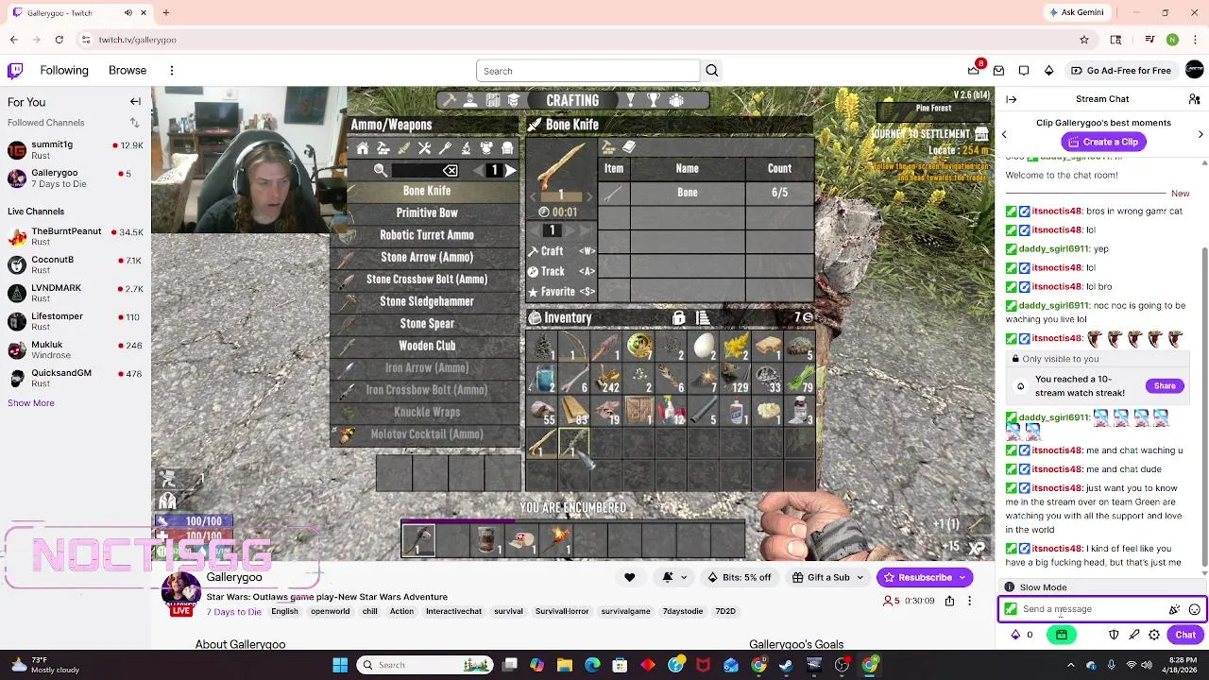This screenshot has height=680, width=1209.
Task: Open the Windows Start menu
Action: pos(340,665)
